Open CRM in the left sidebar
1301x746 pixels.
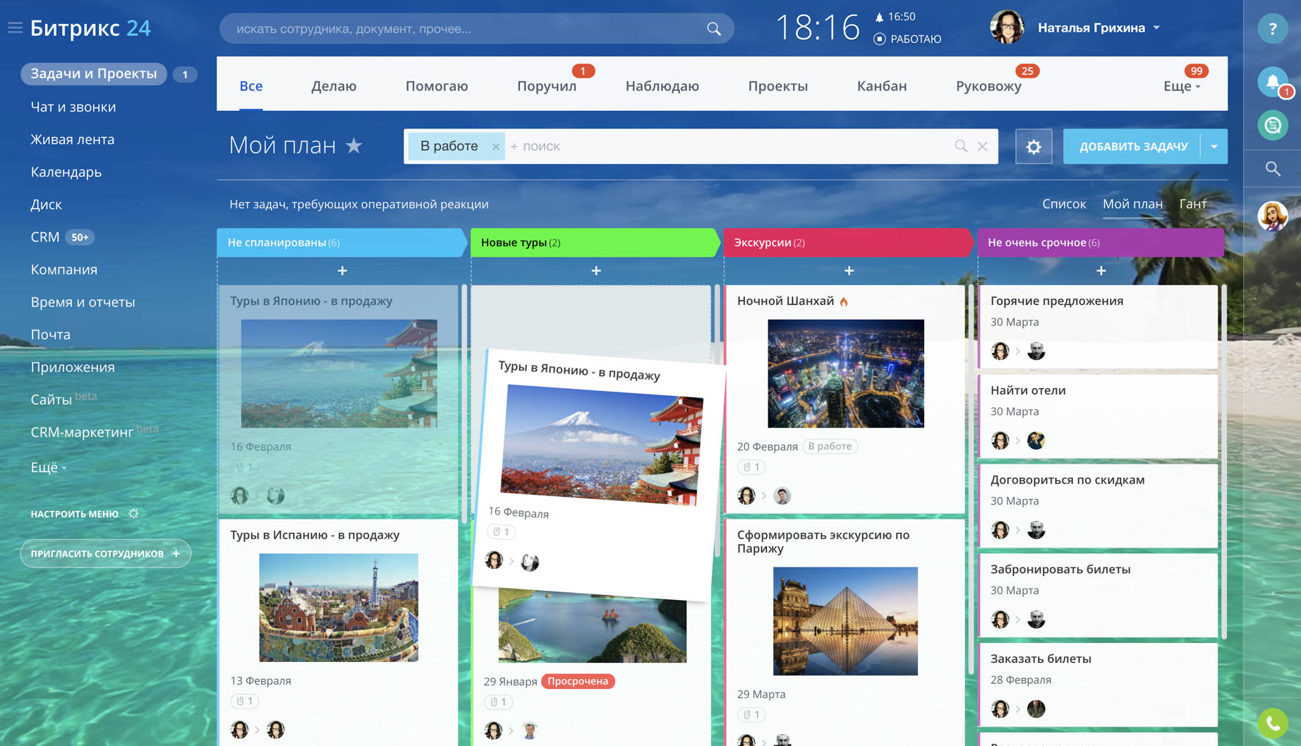click(x=45, y=237)
